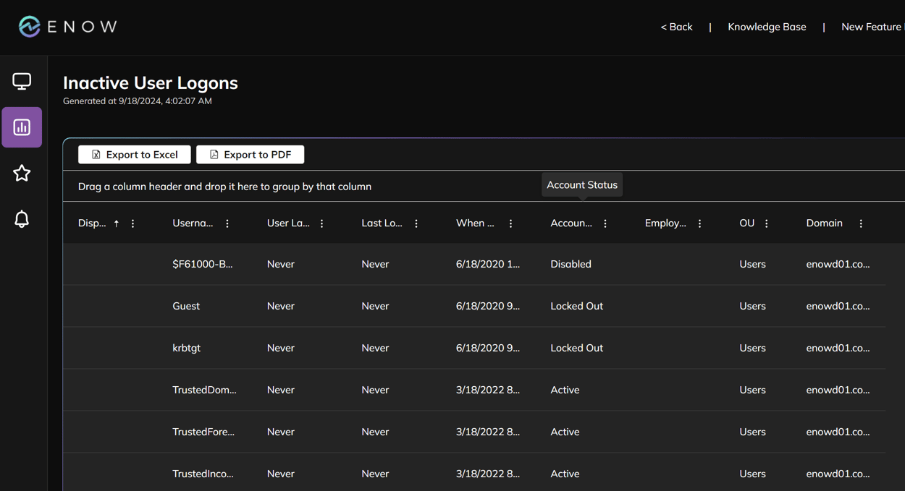
Task: Click the Back link in the header
Action: [x=675, y=26]
